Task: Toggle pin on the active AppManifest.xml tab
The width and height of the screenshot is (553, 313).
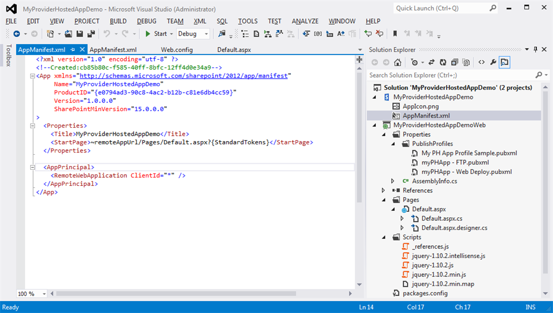Action: point(73,50)
